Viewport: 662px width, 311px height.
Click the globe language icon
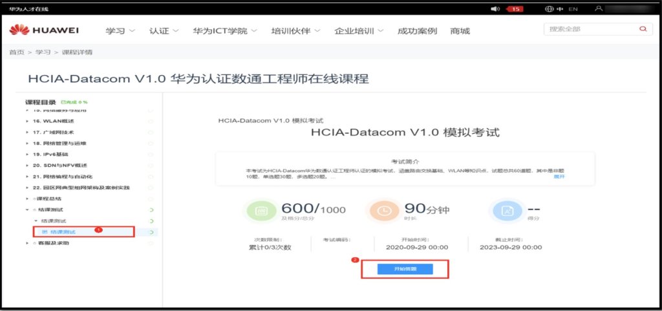click(x=550, y=9)
